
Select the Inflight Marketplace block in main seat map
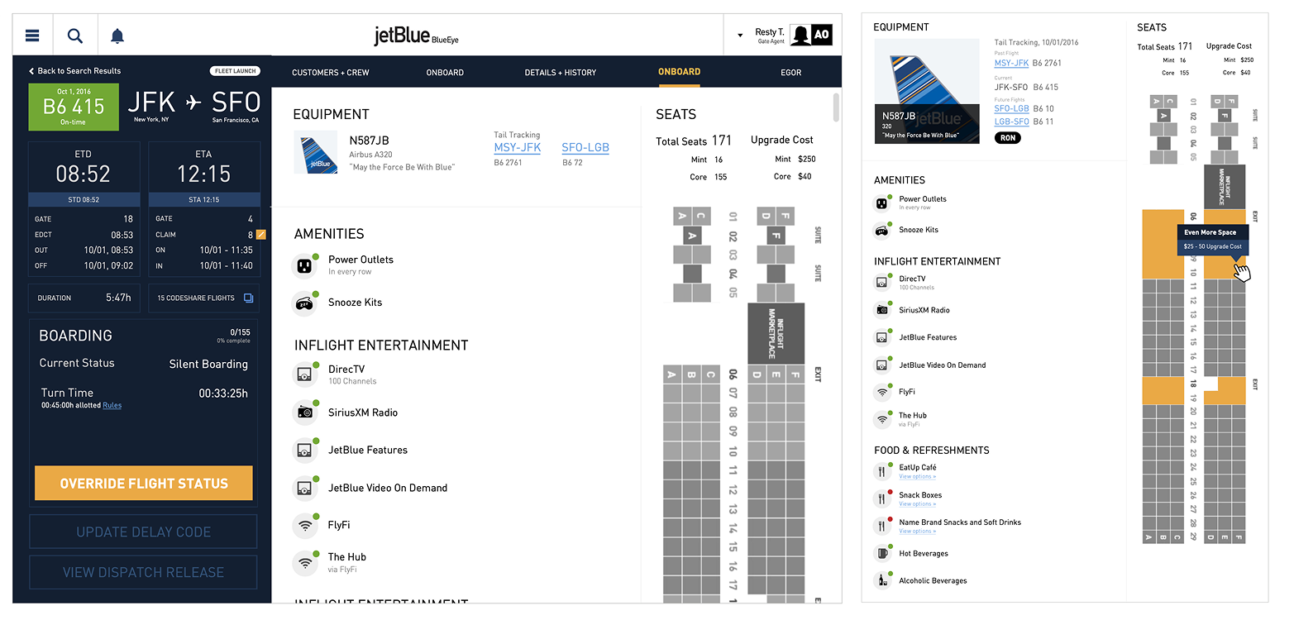[x=775, y=333]
